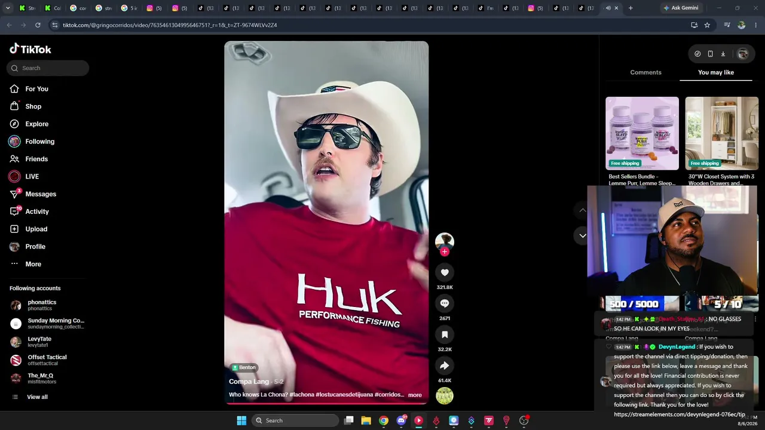This screenshot has width=765, height=430.
Task: Go back to the previous page
Action: 9,25
